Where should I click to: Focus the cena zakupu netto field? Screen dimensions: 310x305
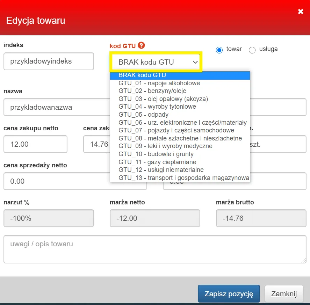tap(35, 144)
